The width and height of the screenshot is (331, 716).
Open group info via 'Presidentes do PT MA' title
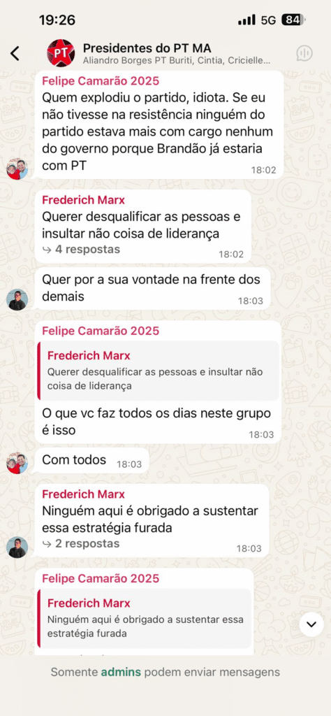[147, 48]
